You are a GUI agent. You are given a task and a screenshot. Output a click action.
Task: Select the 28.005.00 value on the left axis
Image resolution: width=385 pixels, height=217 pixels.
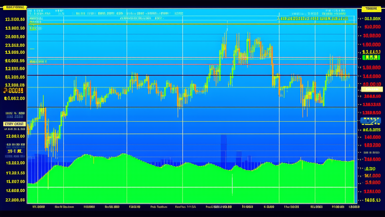15,37
